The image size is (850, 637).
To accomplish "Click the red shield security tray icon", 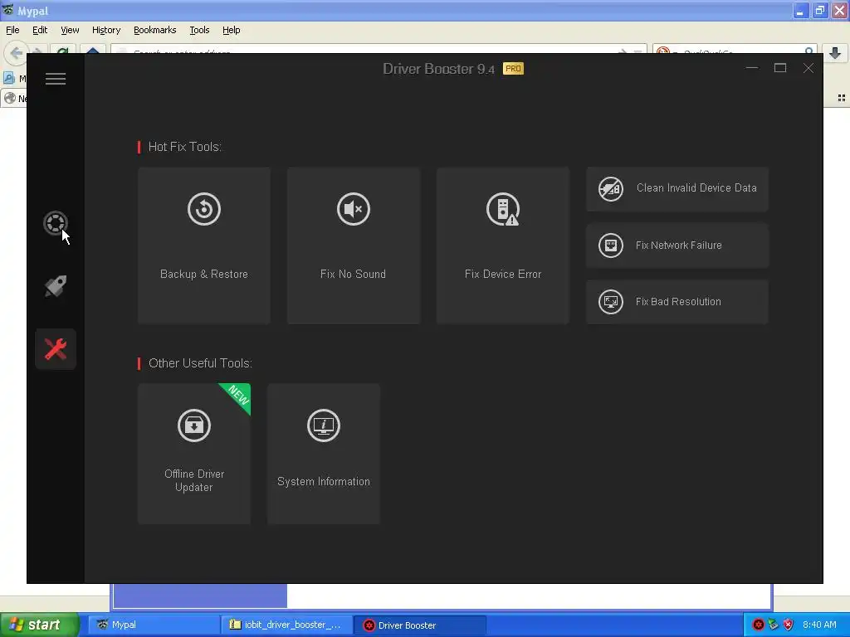I will (789, 625).
